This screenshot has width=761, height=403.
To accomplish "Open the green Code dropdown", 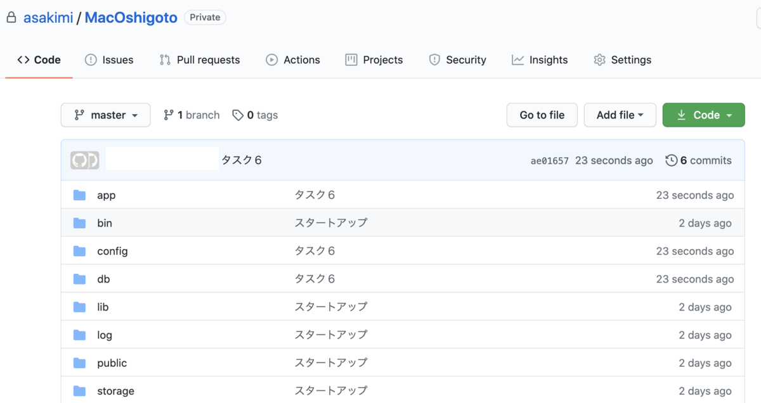I will pos(703,115).
